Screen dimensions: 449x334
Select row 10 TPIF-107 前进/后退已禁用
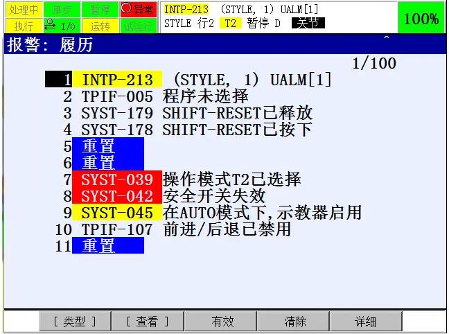click(173, 229)
